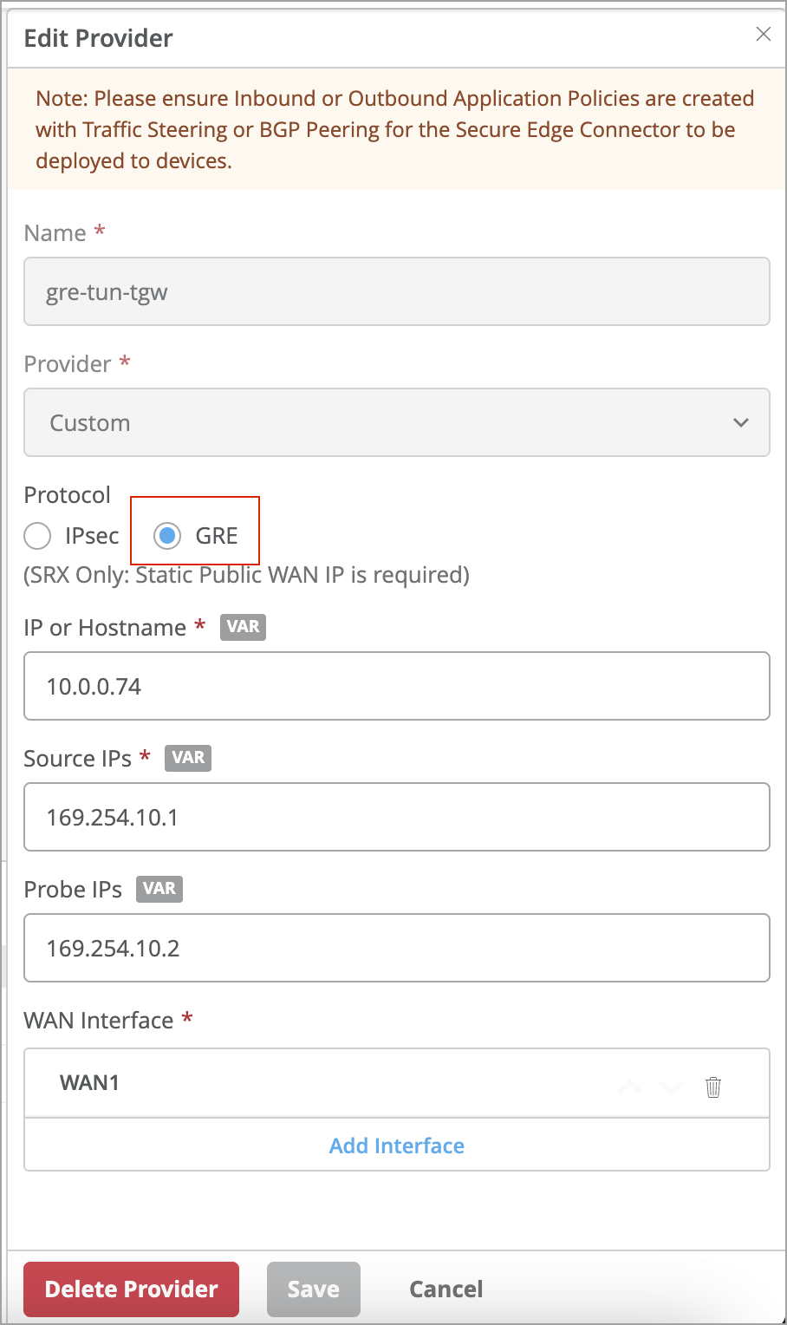
Task: Click the Add Interface link
Action: point(396,1146)
